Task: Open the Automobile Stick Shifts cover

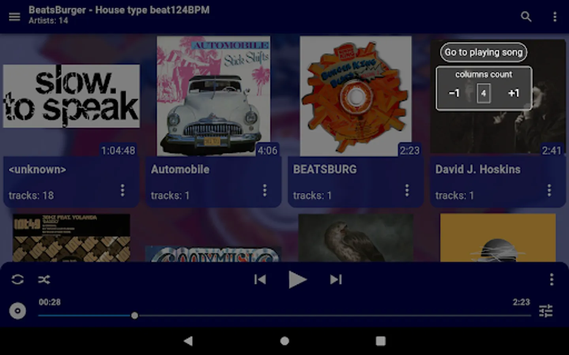Action: (x=214, y=96)
